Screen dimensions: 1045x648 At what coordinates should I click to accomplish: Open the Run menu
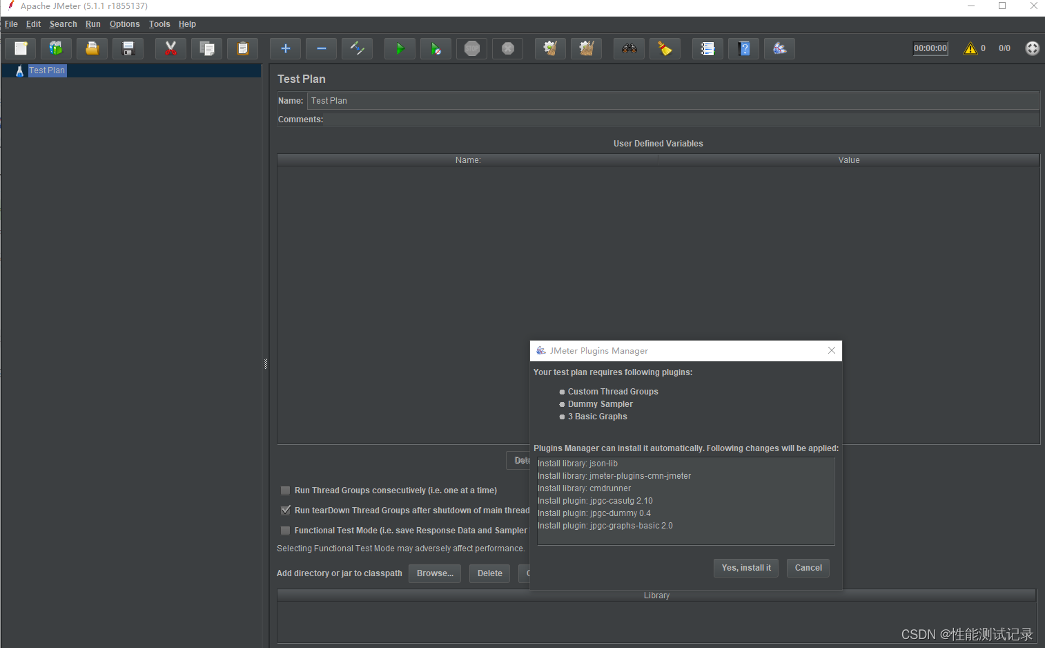pyautogui.click(x=92, y=23)
